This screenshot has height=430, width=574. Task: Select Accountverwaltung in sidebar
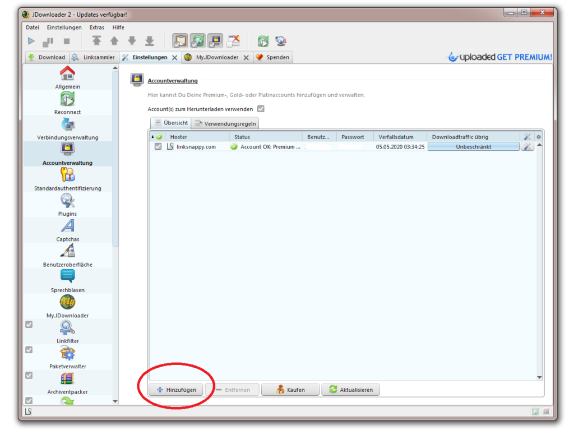pyautogui.click(x=67, y=154)
